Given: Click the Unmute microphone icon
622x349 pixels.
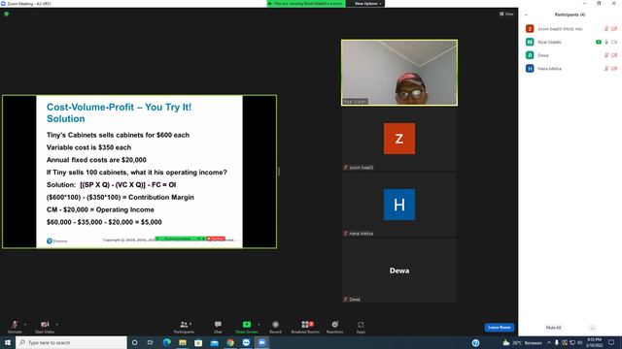Looking at the screenshot, I should [15, 325].
